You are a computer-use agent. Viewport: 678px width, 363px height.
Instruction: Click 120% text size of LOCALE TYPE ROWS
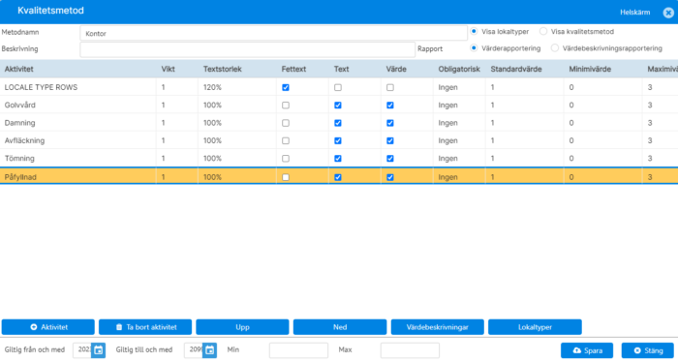[212, 87]
